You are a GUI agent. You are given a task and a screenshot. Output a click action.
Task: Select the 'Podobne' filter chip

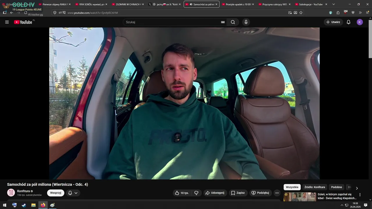tap(337, 187)
